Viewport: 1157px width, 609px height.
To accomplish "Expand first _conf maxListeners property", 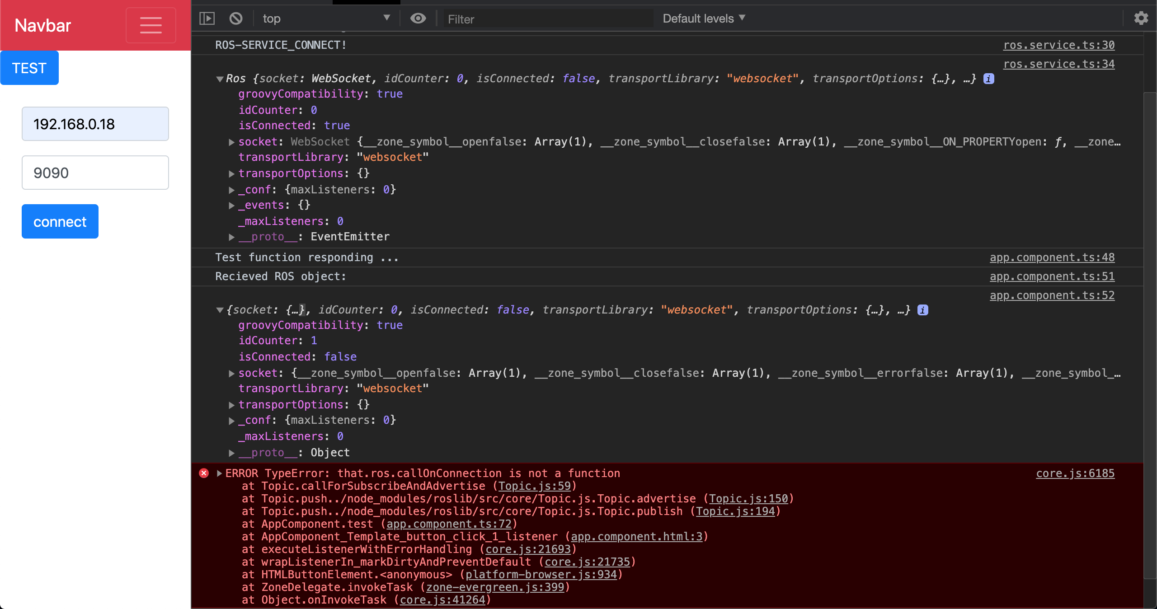I will pos(231,190).
